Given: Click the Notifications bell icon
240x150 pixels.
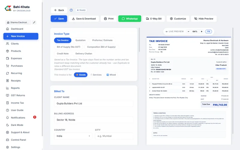Looking at the screenshot, I should coord(7,118).
